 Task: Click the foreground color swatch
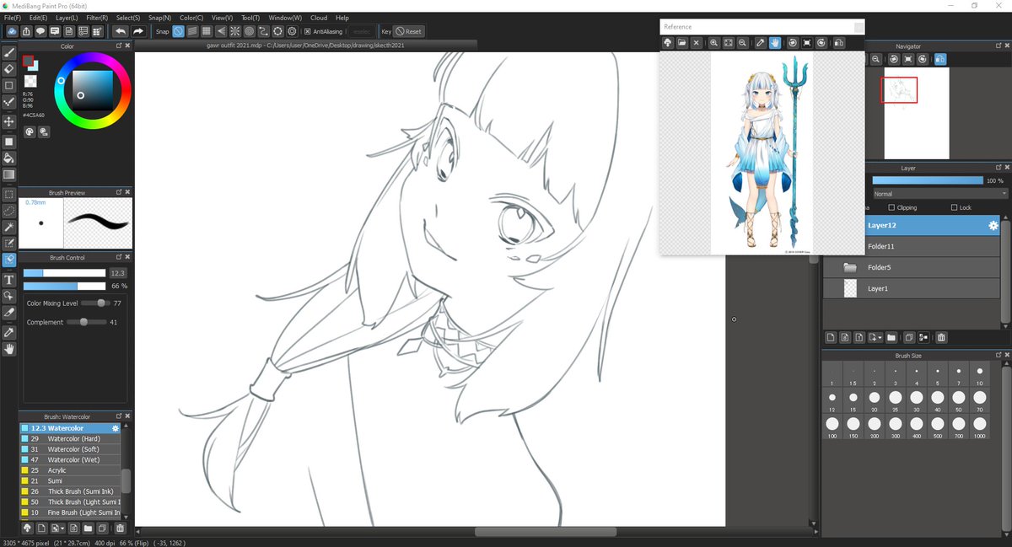click(28, 62)
